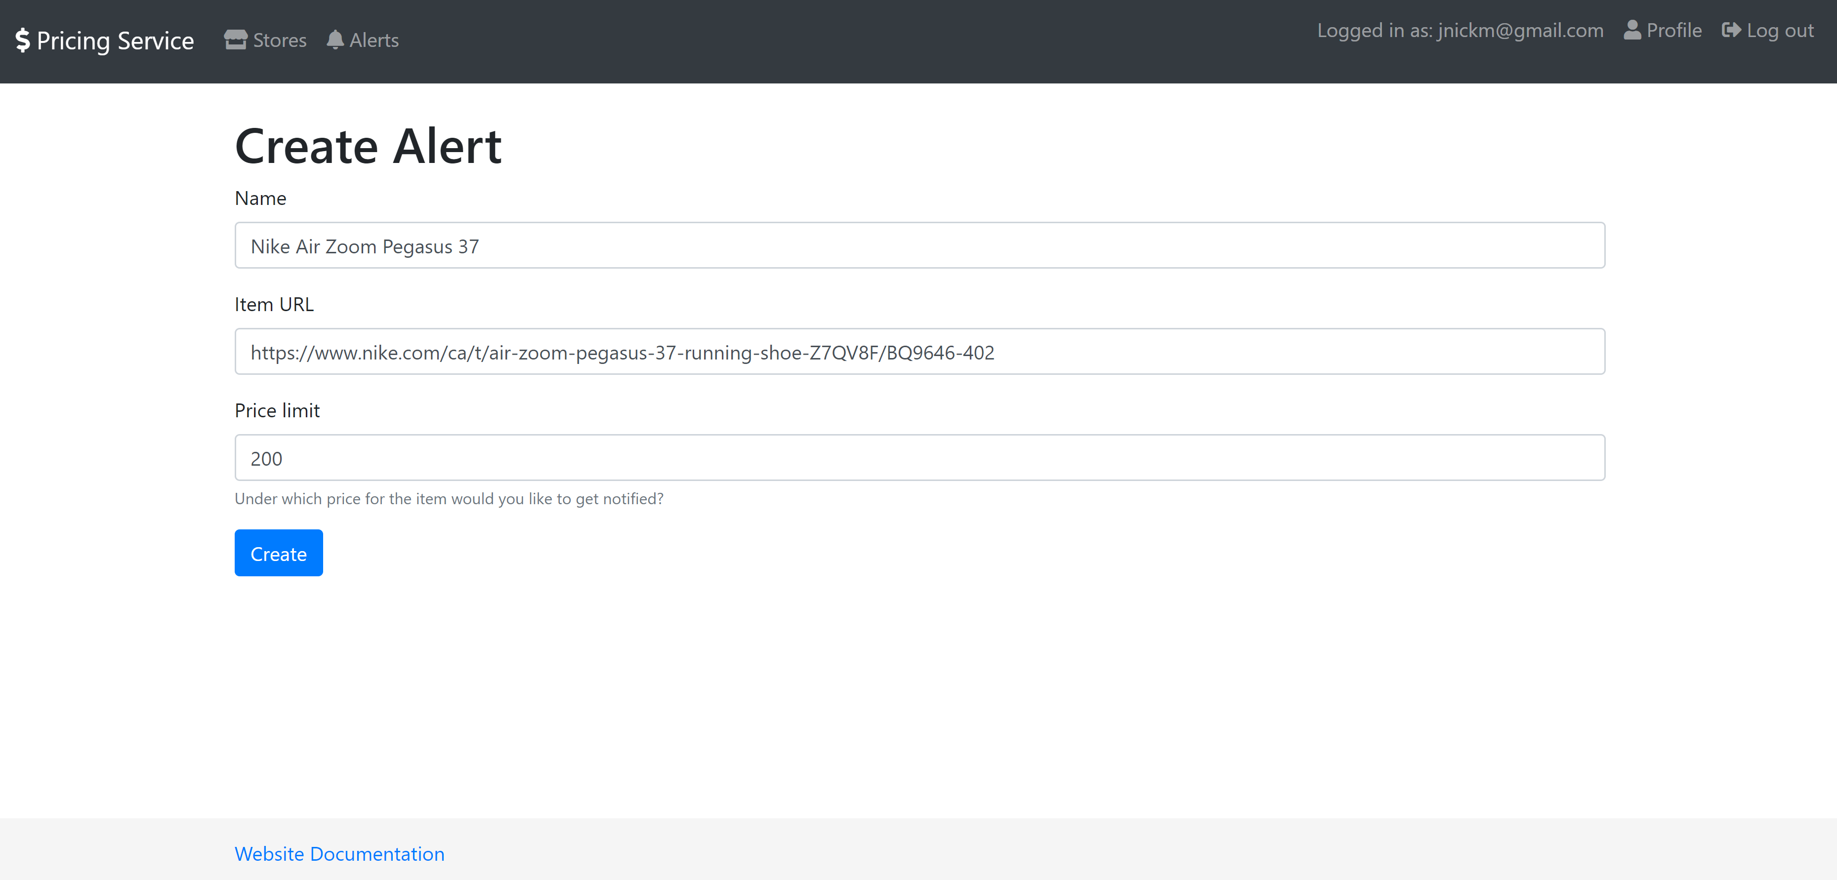Click the Alerts bell icon
Viewport: 1837px width, 880px height.
pos(335,40)
